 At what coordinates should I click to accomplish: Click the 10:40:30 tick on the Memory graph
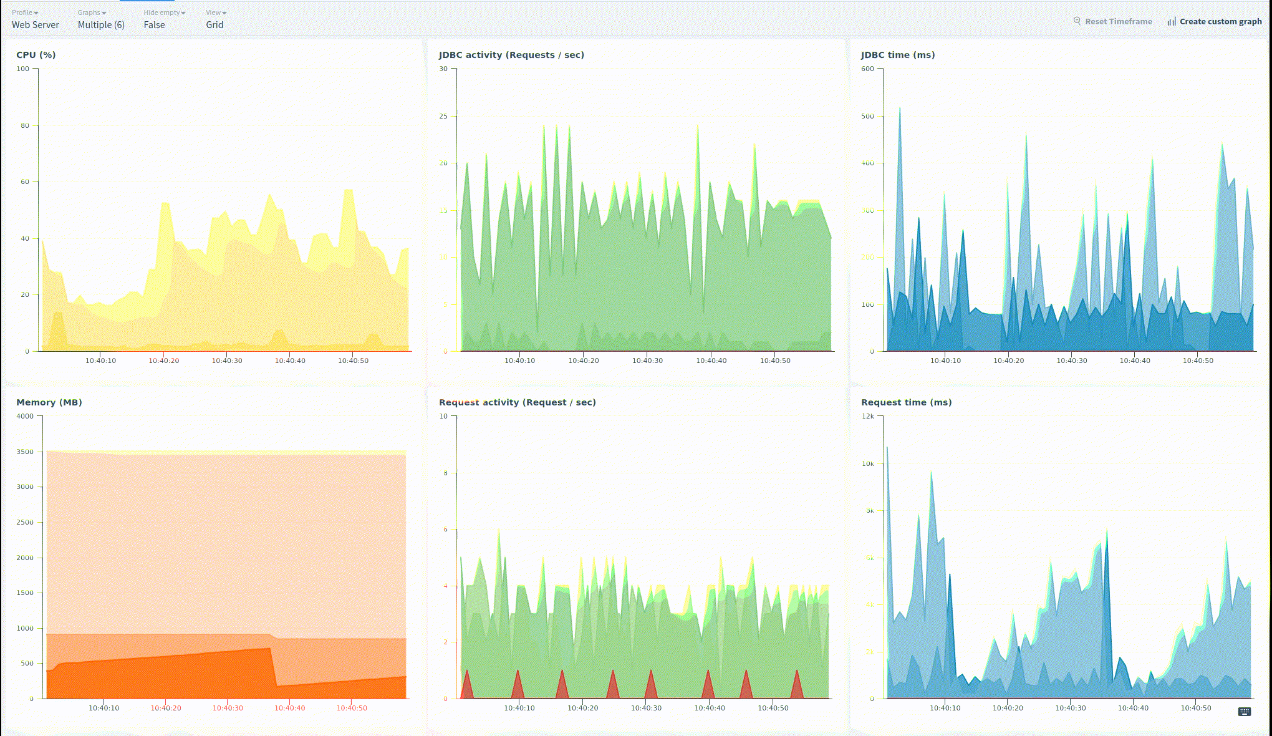click(228, 708)
